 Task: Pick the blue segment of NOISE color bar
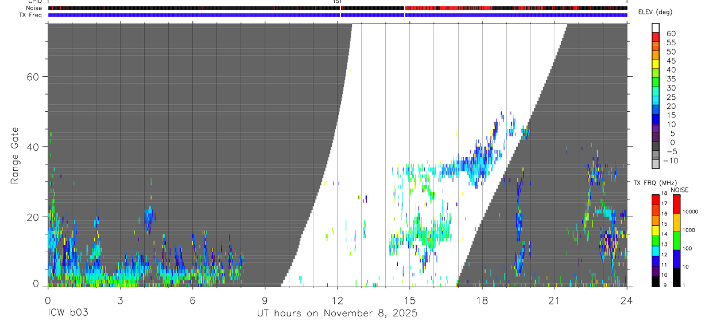click(676, 259)
